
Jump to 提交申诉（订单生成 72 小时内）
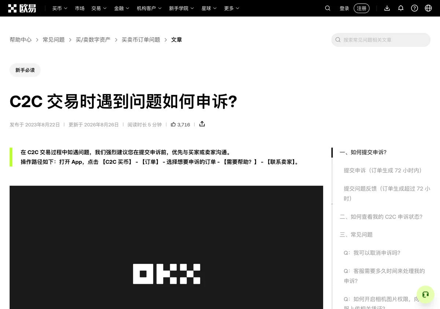(384, 170)
